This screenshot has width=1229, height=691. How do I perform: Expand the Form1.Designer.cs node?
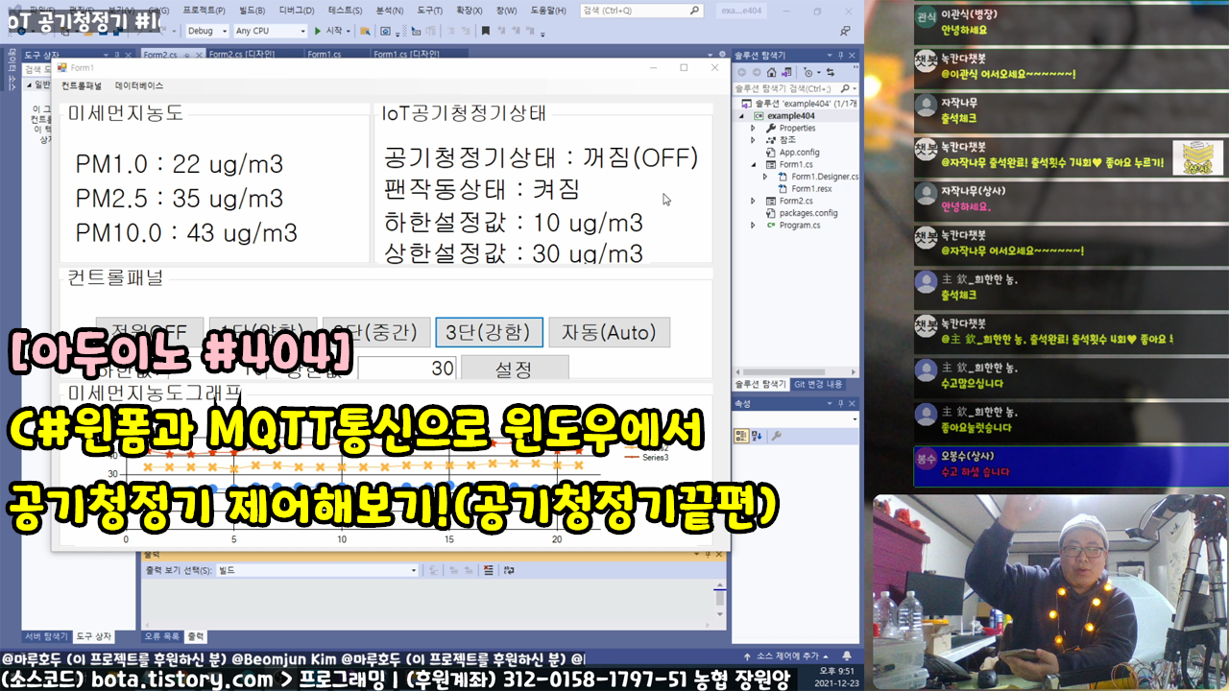coord(765,177)
